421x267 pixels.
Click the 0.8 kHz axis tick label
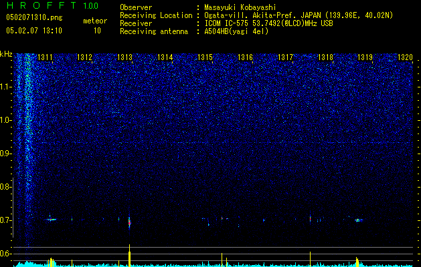[6, 187]
